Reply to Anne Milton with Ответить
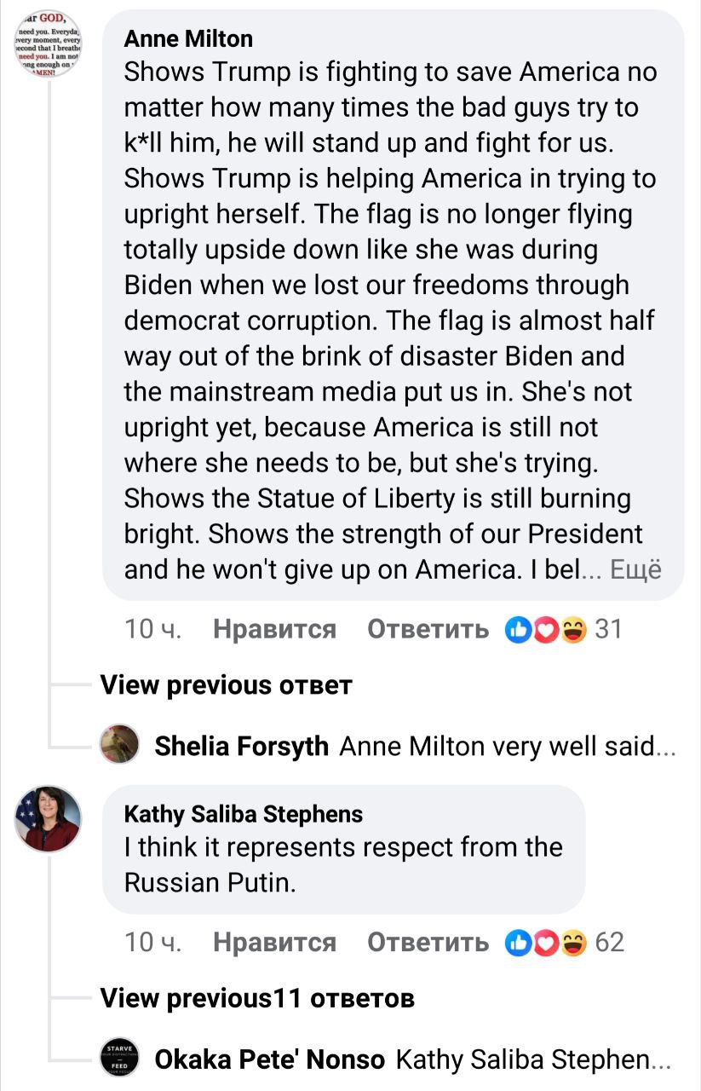701x1091 pixels. (x=428, y=630)
